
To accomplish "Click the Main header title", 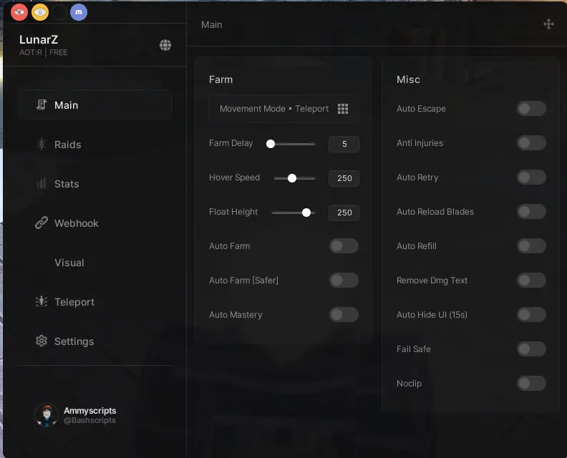I will point(211,24).
